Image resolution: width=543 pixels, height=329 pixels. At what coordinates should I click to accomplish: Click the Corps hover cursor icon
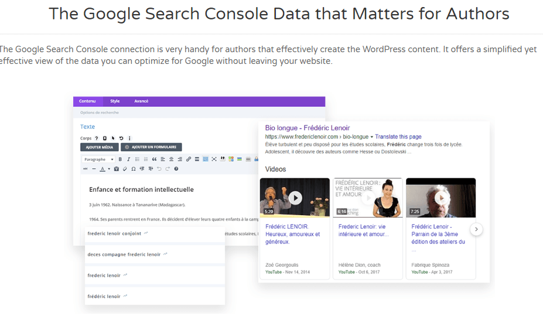(x=113, y=138)
